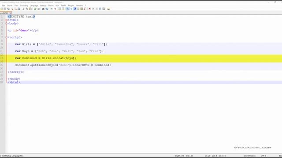Click the 'var Girls' array line

pyautogui.click(x=61, y=44)
